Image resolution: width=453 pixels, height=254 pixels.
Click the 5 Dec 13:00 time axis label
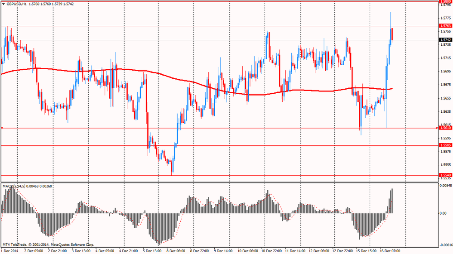tap(151, 250)
